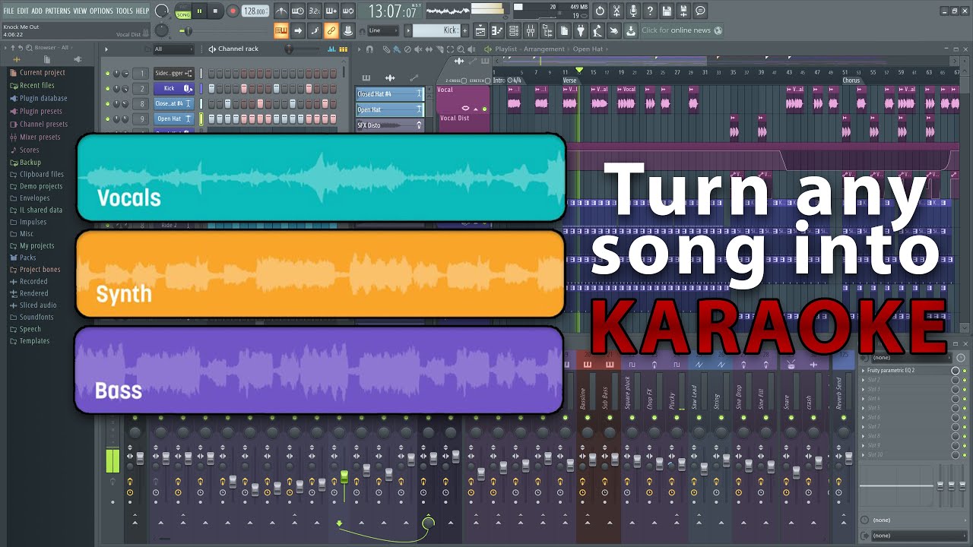Screen dimensions: 973x547
Task: Open the OPTIONS menu
Action: (101, 11)
